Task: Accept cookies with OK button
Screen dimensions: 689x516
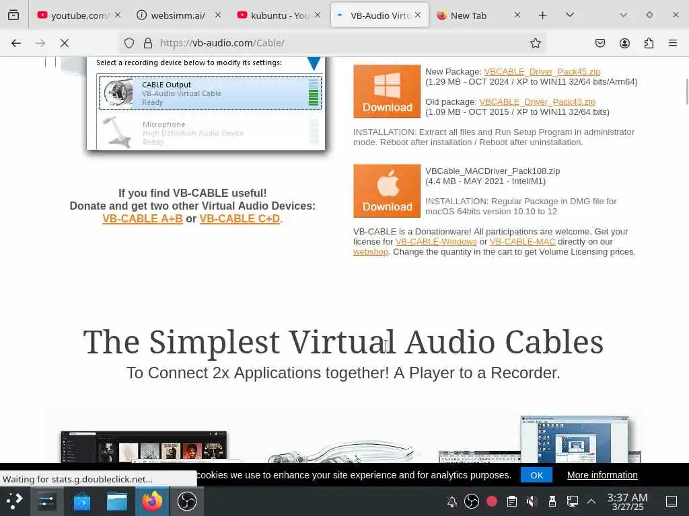Action: tap(536, 475)
